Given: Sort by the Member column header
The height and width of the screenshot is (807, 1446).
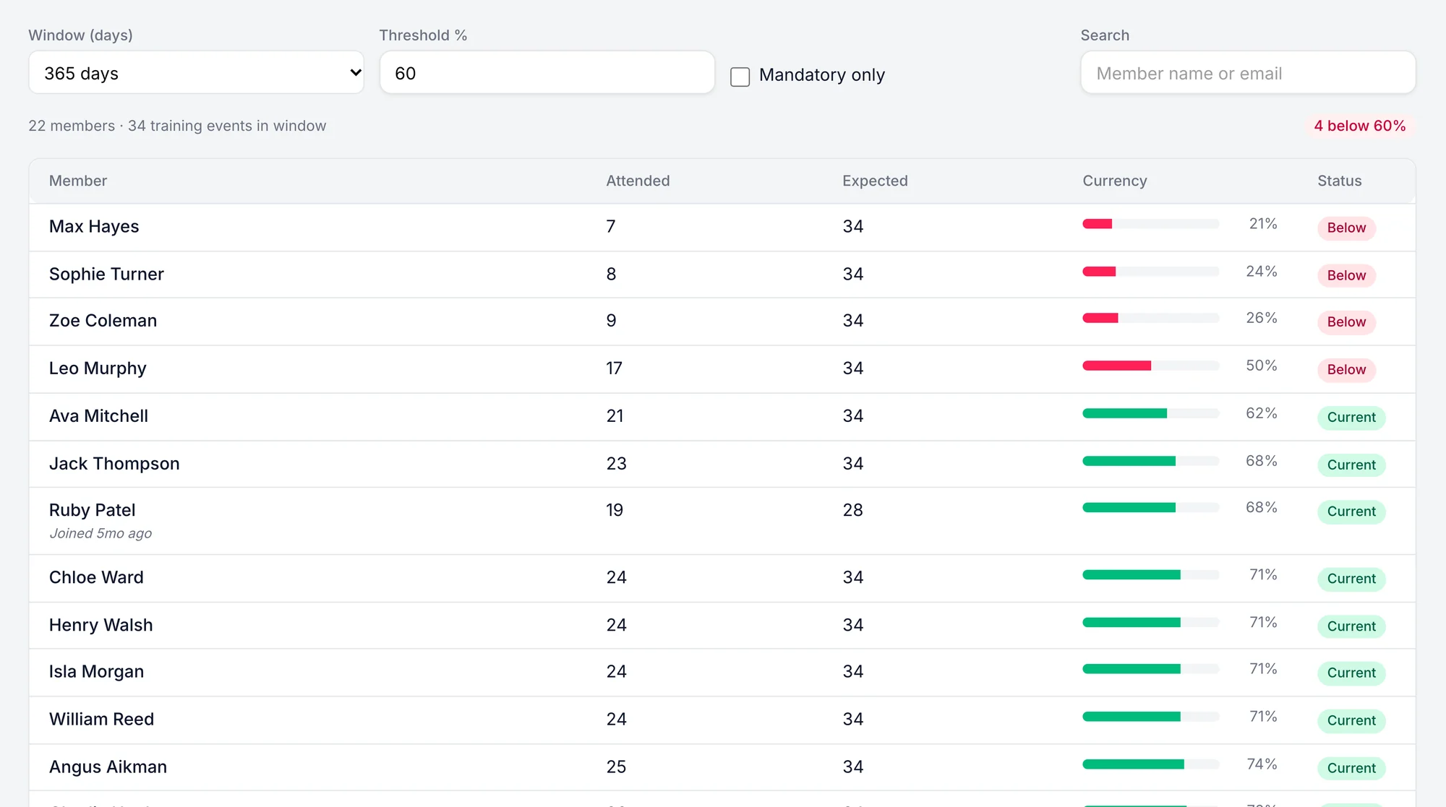Looking at the screenshot, I should coord(78,181).
